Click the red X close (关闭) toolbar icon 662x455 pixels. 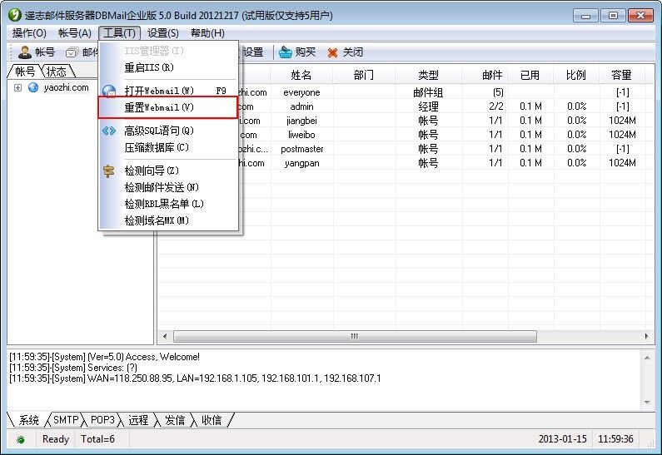click(x=333, y=52)
